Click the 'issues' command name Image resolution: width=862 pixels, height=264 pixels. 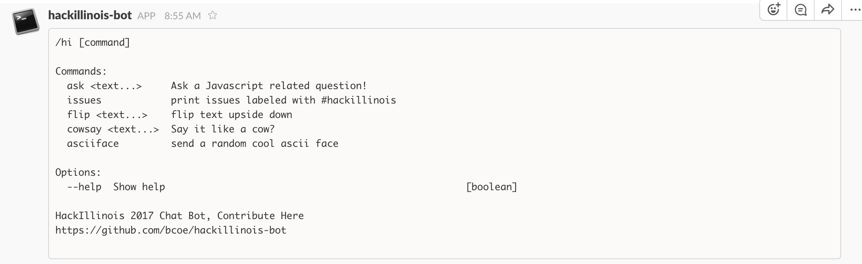tap(84, 100)
